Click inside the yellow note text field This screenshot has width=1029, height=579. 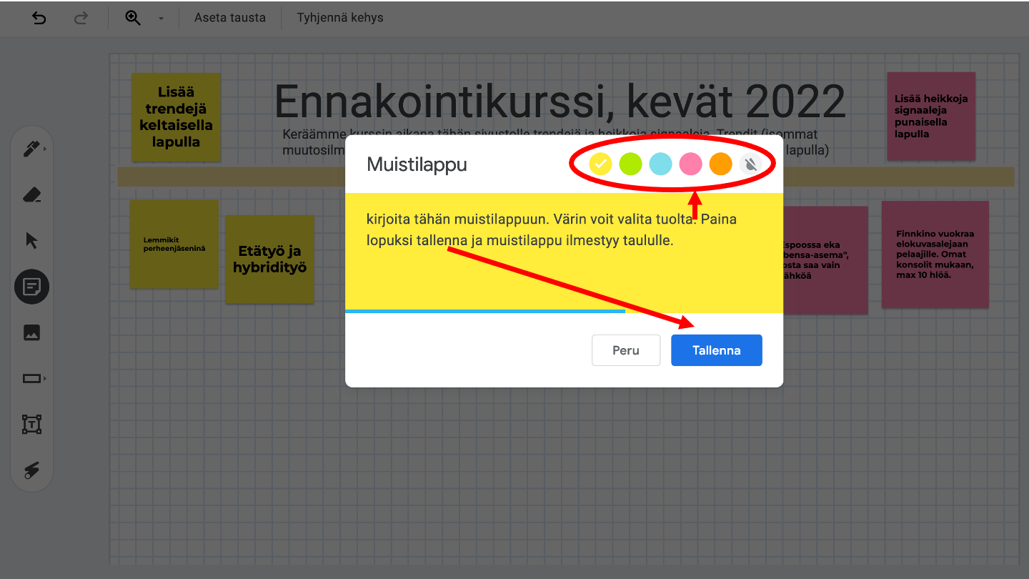coord(564,252)
